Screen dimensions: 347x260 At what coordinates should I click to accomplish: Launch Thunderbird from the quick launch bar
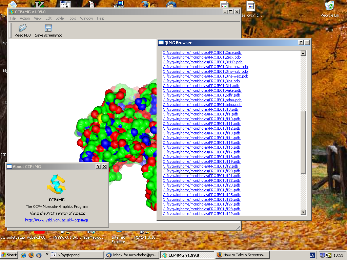click(x=39, y=255)
